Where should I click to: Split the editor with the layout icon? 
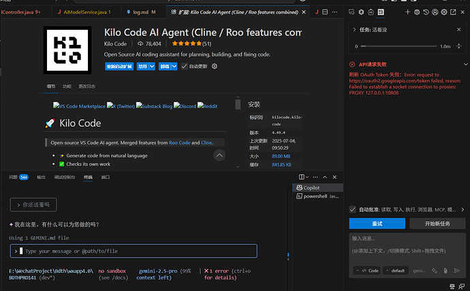coord(325,12)
